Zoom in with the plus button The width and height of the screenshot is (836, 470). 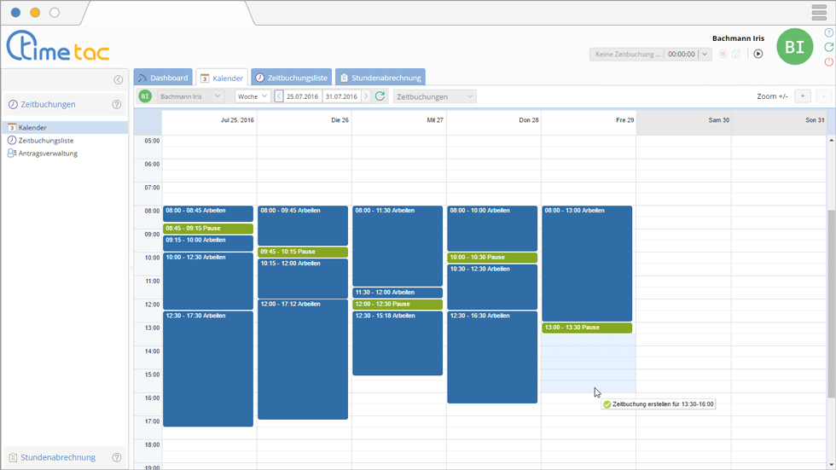pyautogui.click(x=803, y=96)
